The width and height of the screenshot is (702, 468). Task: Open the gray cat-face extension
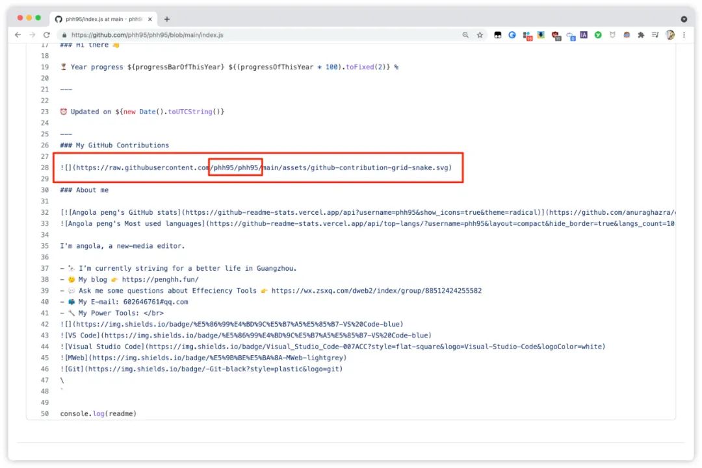[x=612, y=35]
